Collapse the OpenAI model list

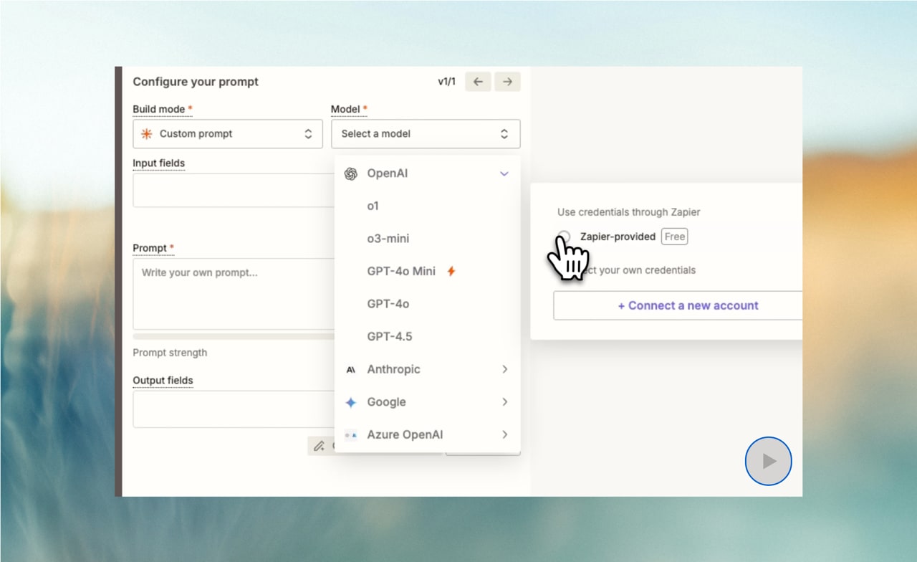click(504, 173)
